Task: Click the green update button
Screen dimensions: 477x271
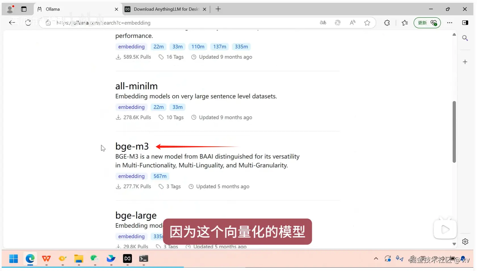Action: (x=427, y=23)
